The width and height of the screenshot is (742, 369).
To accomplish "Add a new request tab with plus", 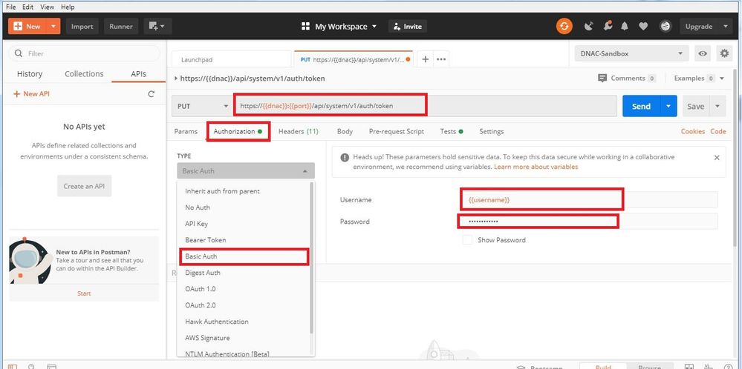I will [425, 59].
